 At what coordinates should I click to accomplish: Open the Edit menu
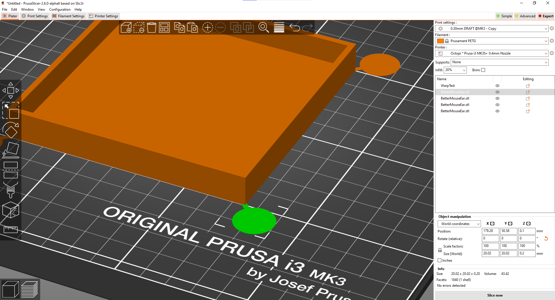(x=14, y=10)
